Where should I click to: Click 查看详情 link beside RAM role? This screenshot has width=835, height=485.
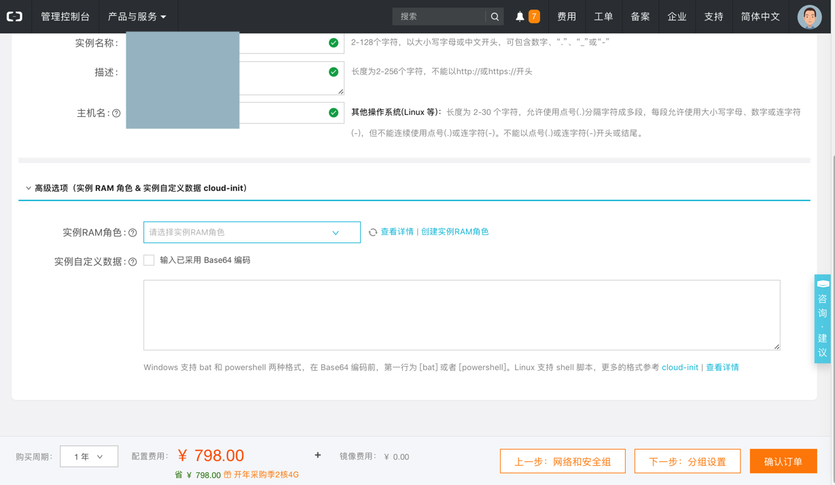coord(397,232)
